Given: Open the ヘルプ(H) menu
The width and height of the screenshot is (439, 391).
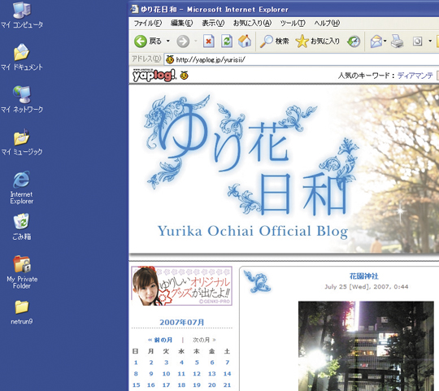Looking at the screenshot, I should tap(327, 24).
